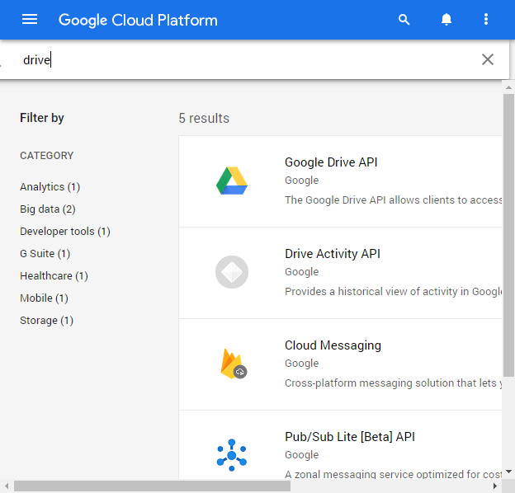
Task: Click 'Google' publisher under Pub/Sub Lite
Action: (x=301, y=455)
